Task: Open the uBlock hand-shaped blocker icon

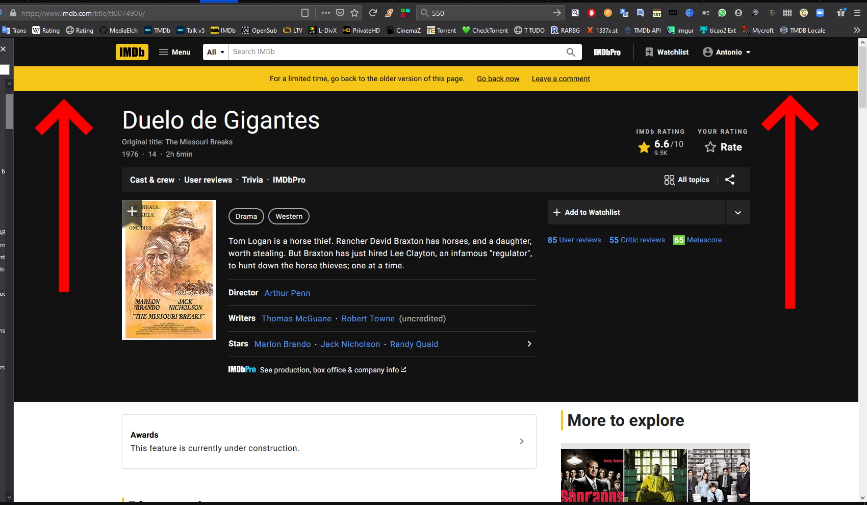Action: [592, 13]
